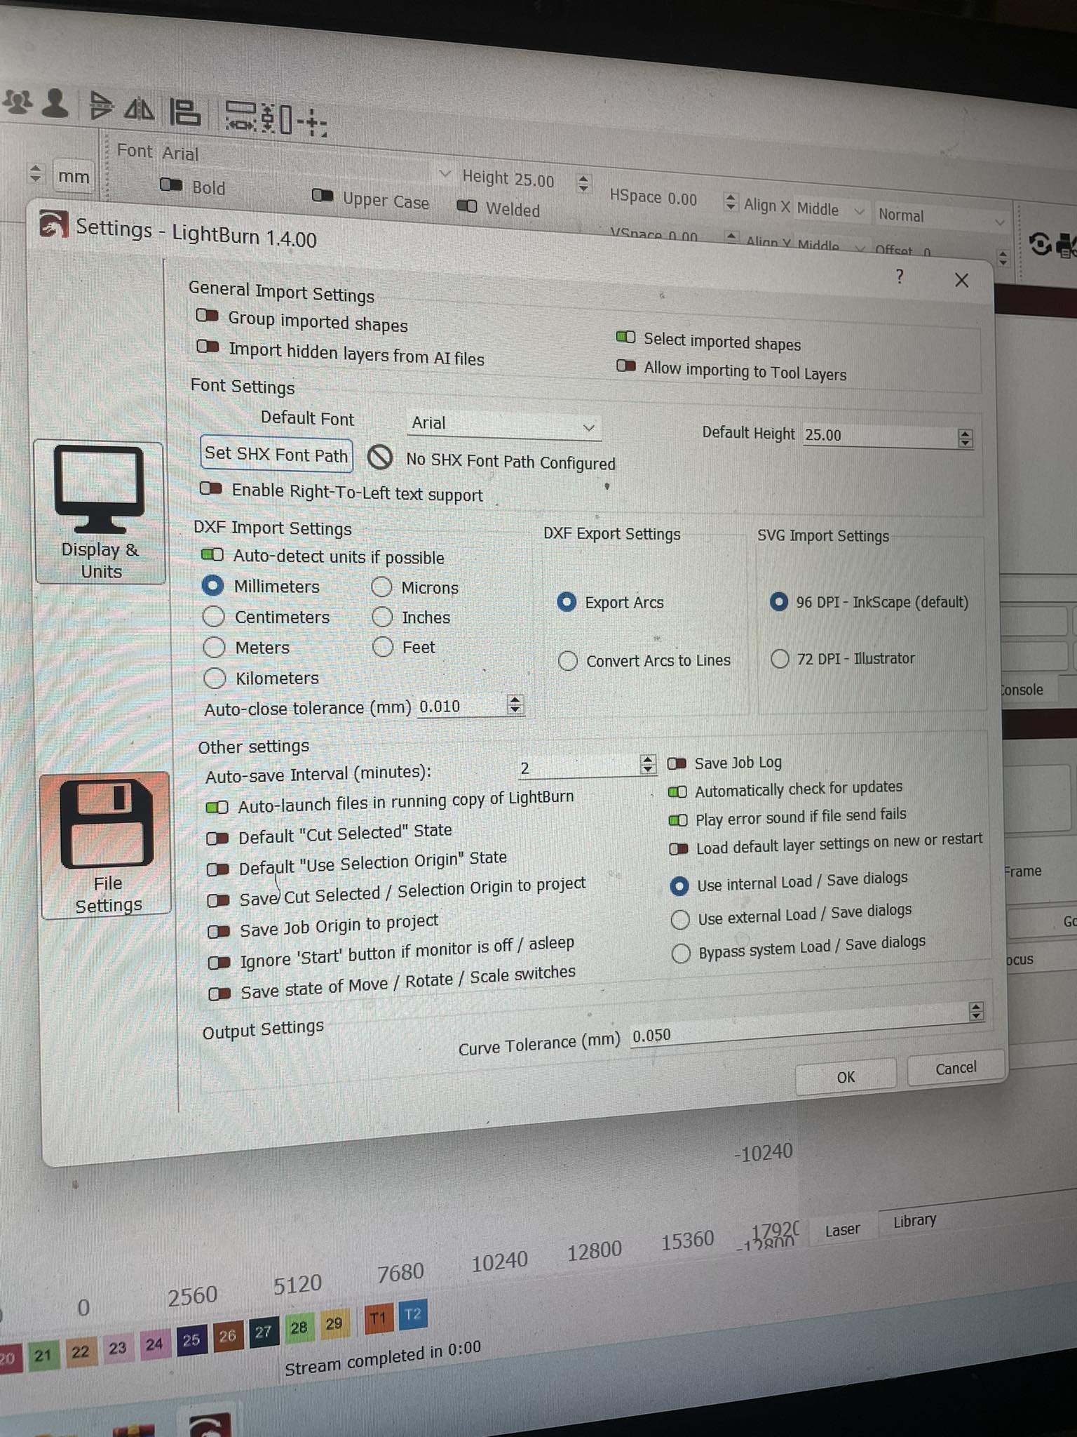Enable Allow importing to Tool Layers
The height and width of the screenshot is (1437, 1077).
click(x=626, y=366)
